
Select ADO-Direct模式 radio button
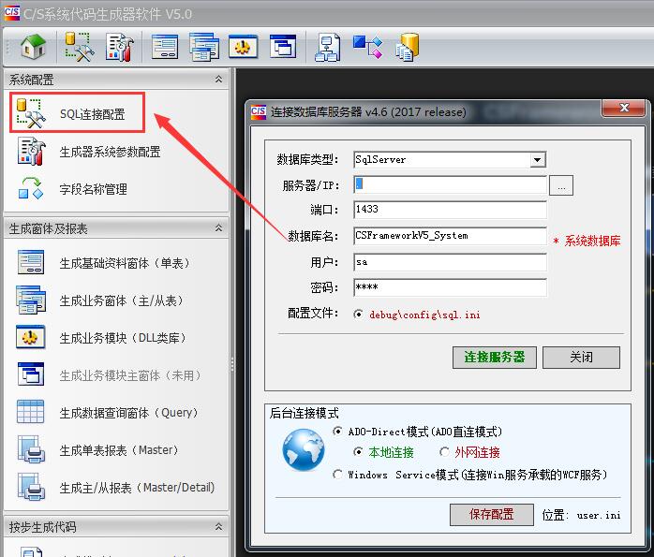point(338,432)
